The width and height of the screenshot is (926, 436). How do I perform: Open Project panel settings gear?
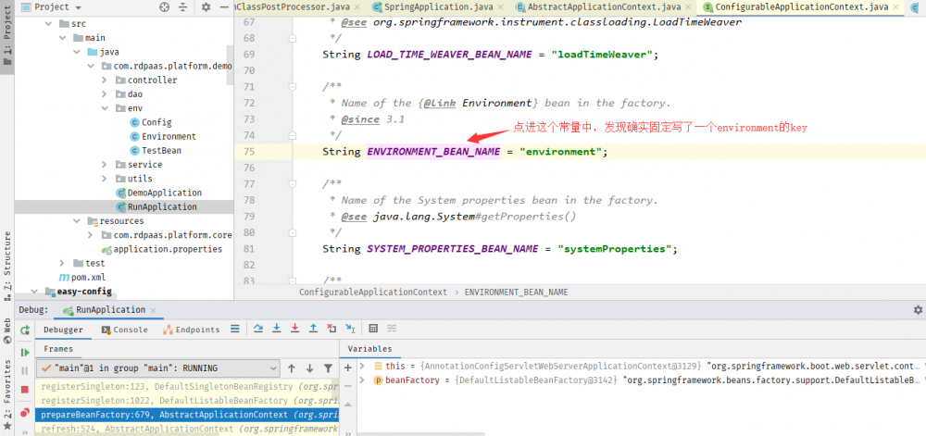click(x=206, y=6)
